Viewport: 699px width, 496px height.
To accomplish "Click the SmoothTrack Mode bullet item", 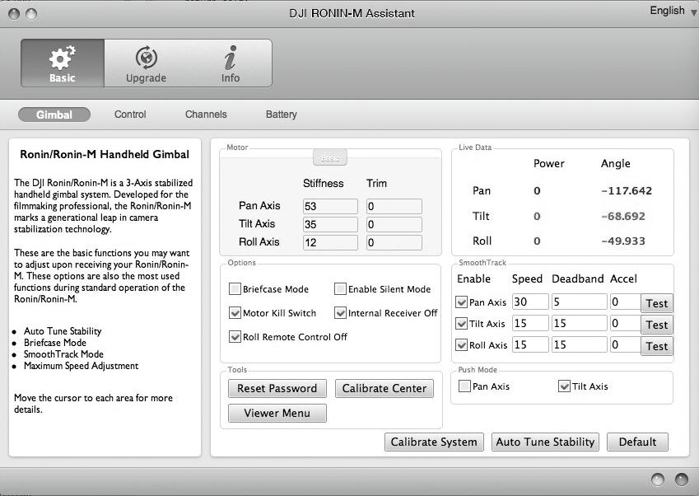I will point(63,354).
